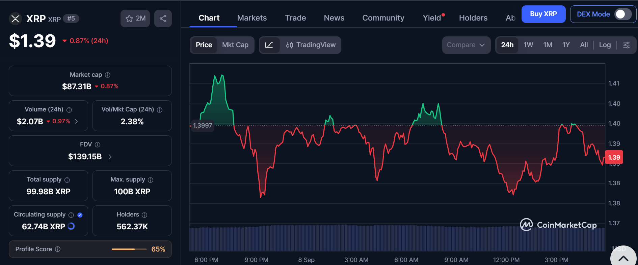Image resolution: width=638 pixels, height=265 pixels.
Task: Click the 1.3997 open price label
Action: (203, 126)
